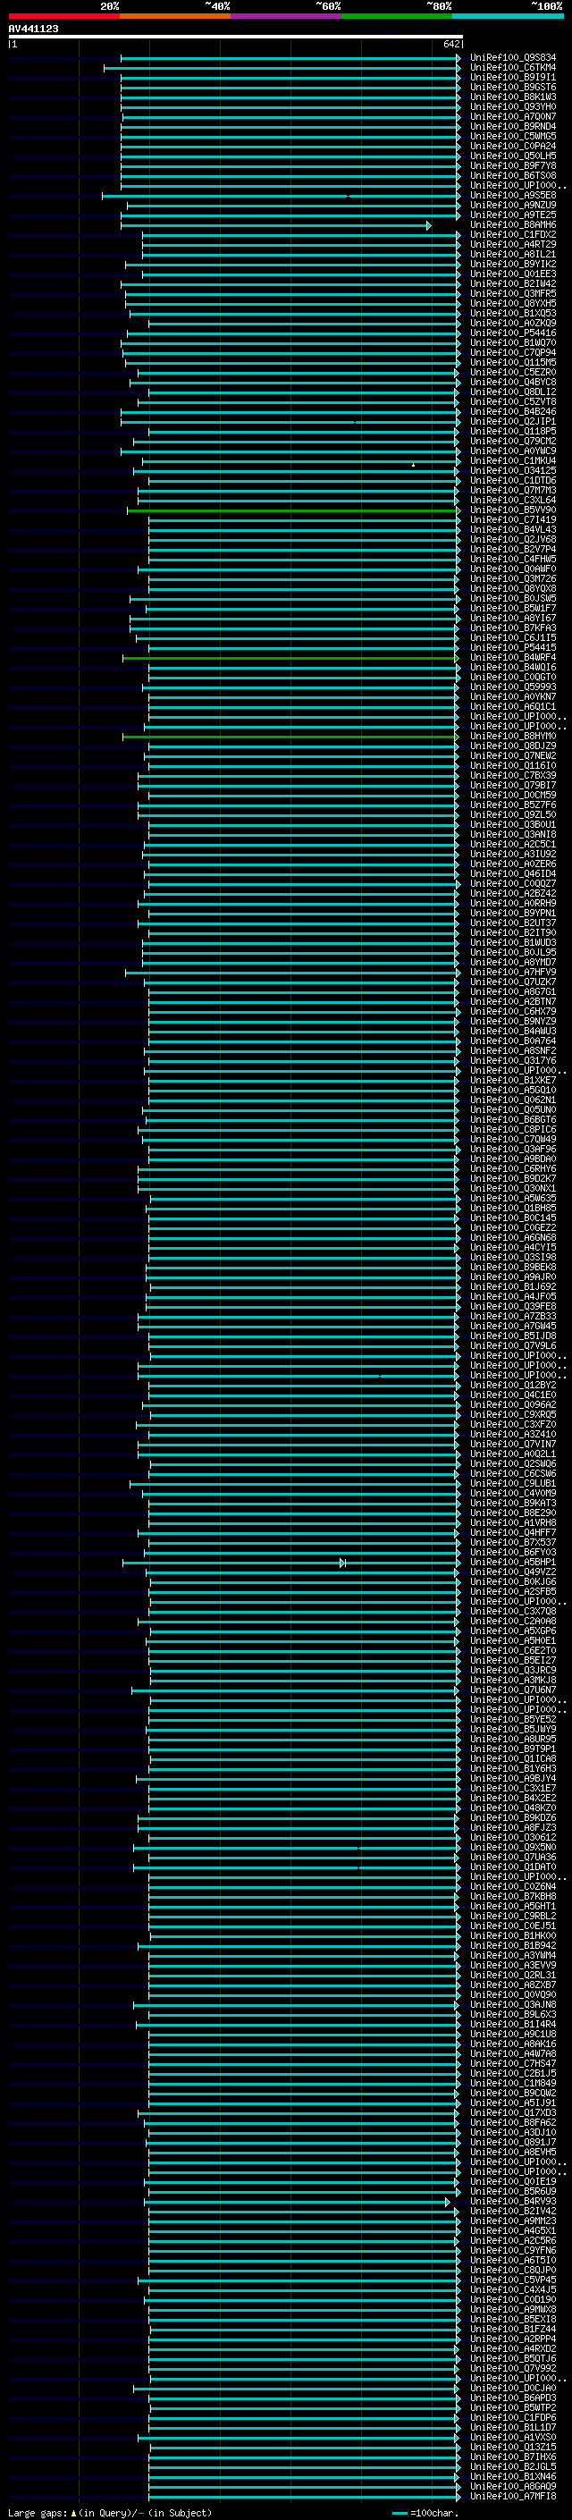
Task: Click the yellow triangle gap-in-query legend icon
Action: click(74, 2512)
